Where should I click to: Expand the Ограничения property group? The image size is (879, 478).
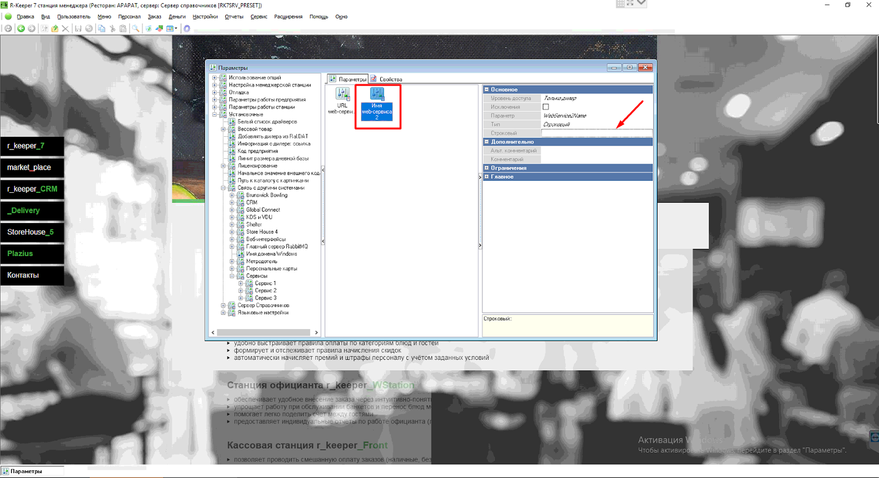coord(487,168)
